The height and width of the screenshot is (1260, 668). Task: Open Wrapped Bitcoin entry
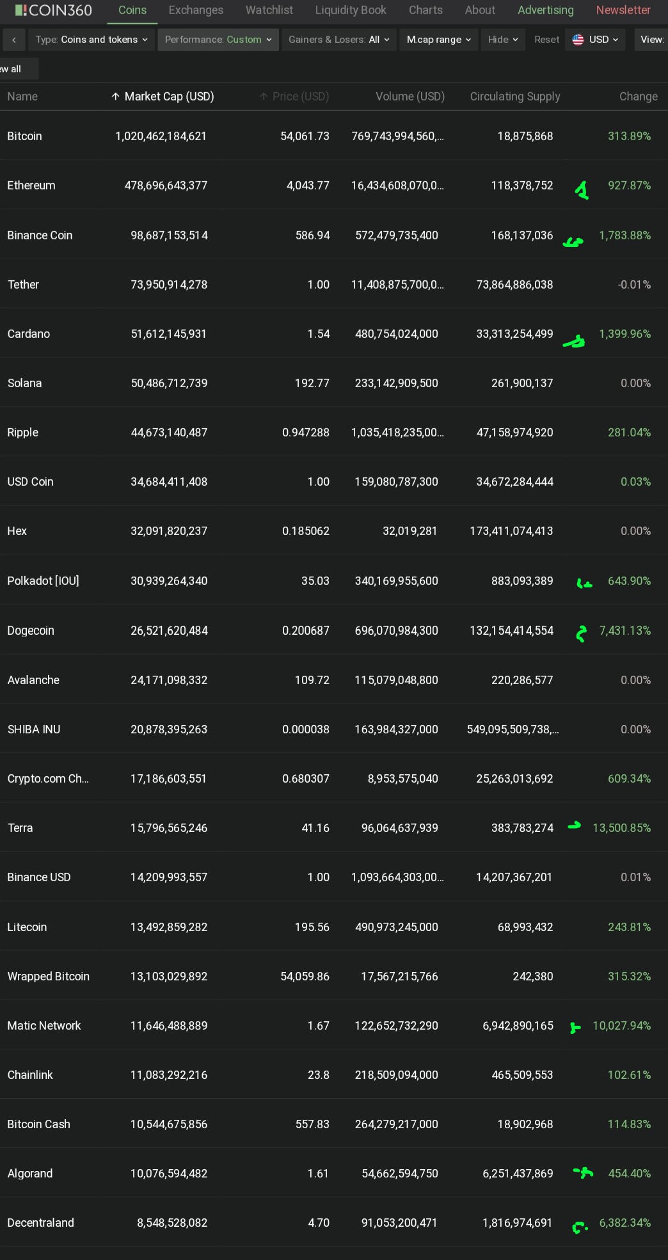click(x=49, y=977)
